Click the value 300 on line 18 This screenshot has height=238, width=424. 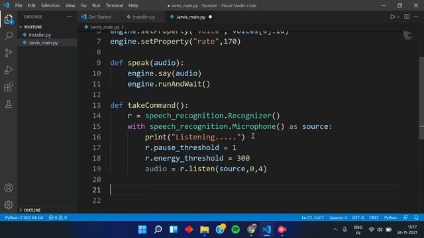click(x=243, y=158)
